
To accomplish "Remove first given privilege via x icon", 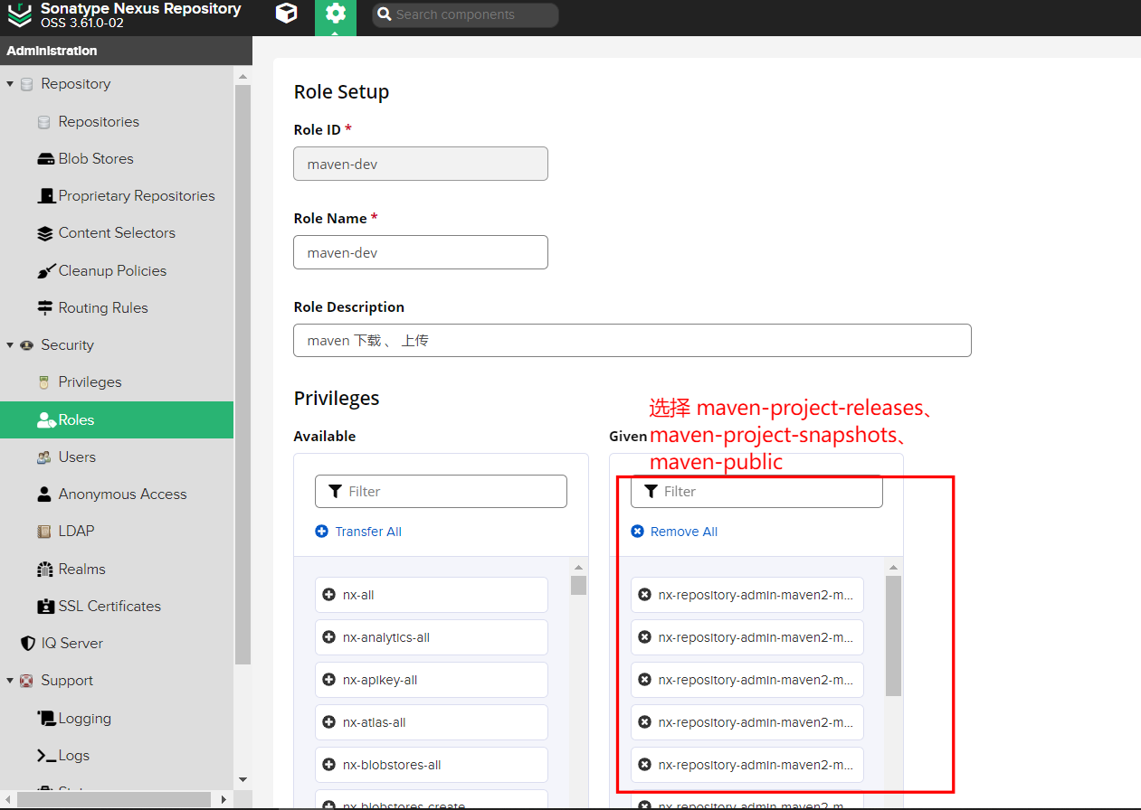I will tap(644, 595).
